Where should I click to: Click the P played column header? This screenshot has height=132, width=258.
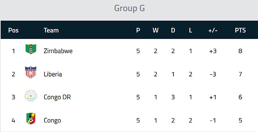click(138, 30)
